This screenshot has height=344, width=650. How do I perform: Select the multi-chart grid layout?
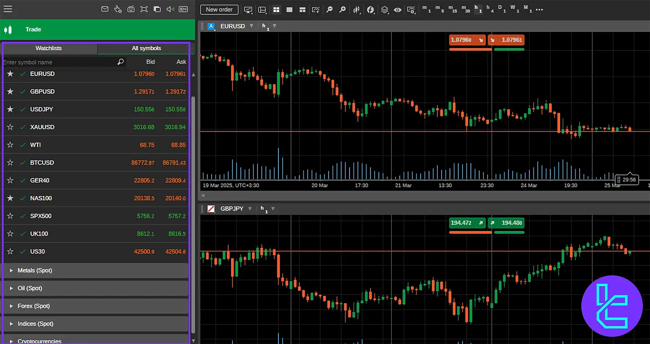(x=276, y=10)
